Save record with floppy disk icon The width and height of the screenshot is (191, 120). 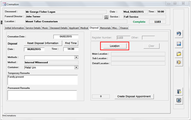tap(179, 44)
